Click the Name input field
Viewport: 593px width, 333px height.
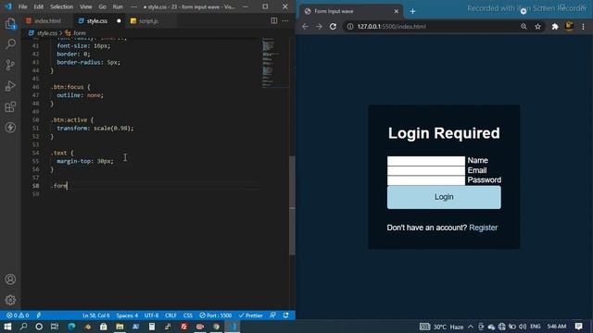(x=426, y=161)
